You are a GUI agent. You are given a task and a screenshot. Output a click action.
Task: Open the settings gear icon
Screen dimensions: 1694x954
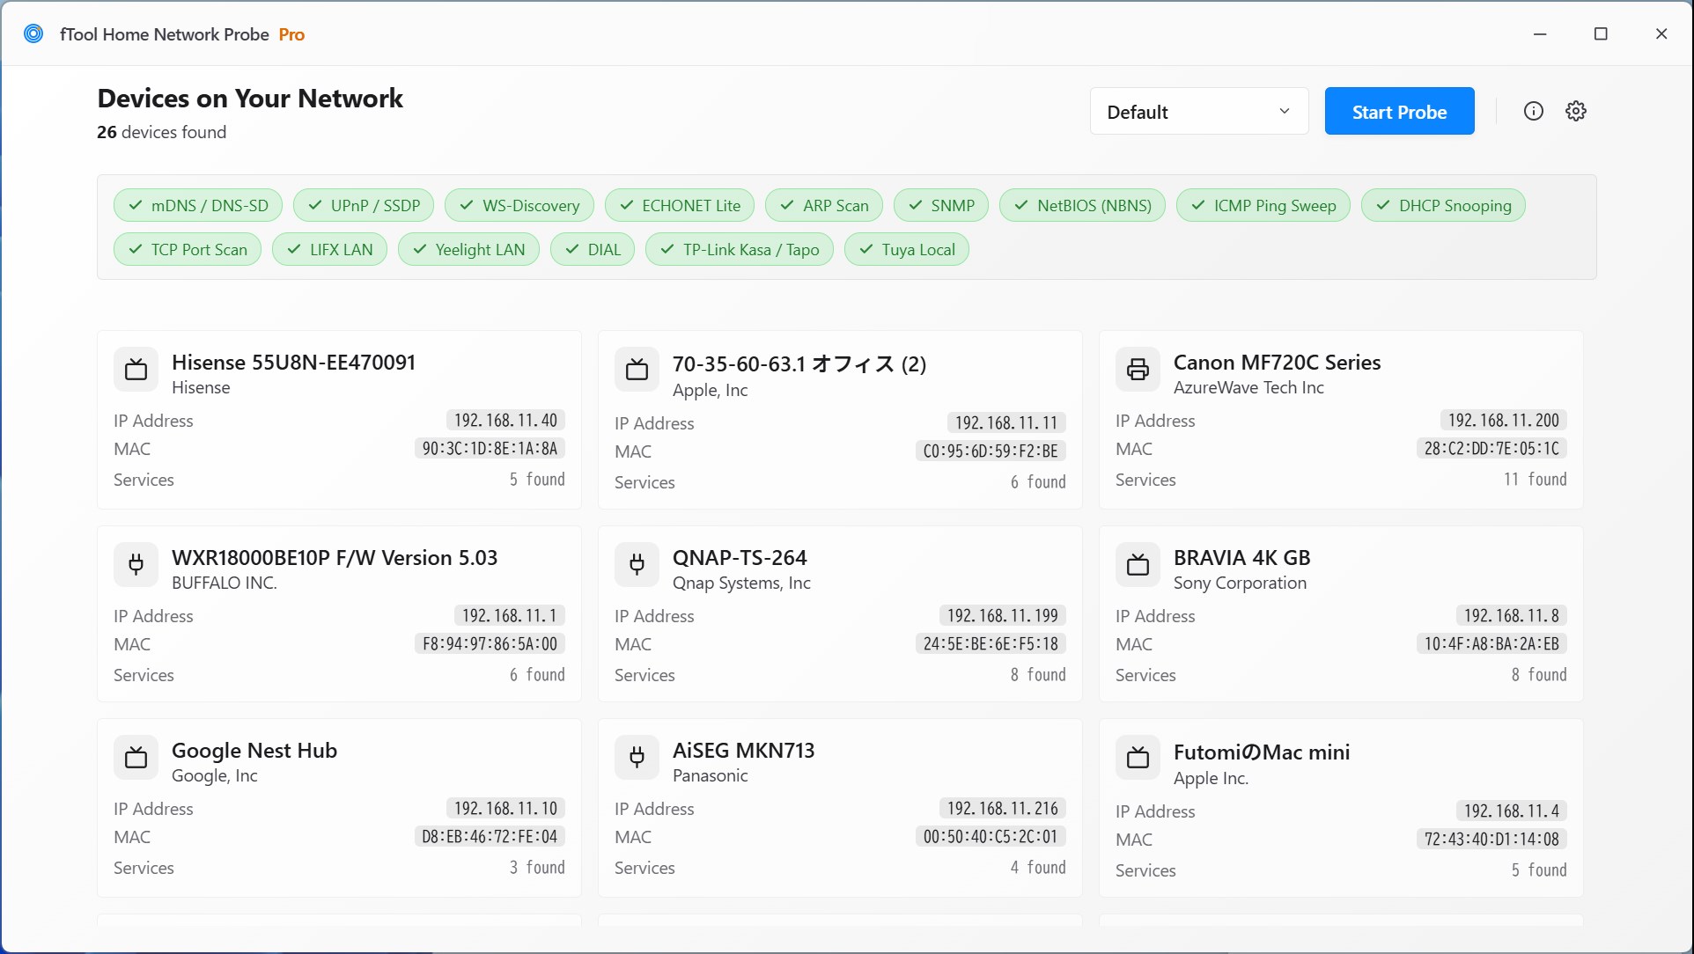[1576, 111]
